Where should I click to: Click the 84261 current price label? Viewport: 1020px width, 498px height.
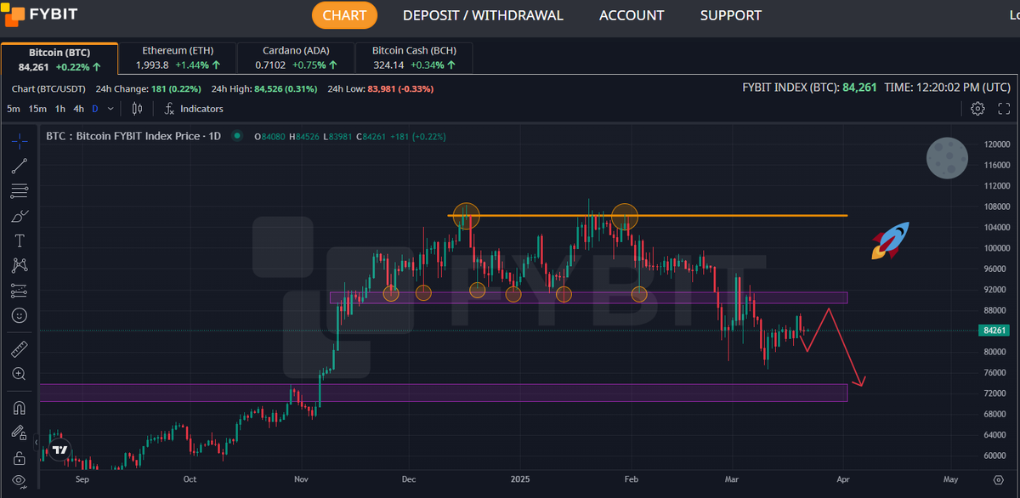click(994, 331)
